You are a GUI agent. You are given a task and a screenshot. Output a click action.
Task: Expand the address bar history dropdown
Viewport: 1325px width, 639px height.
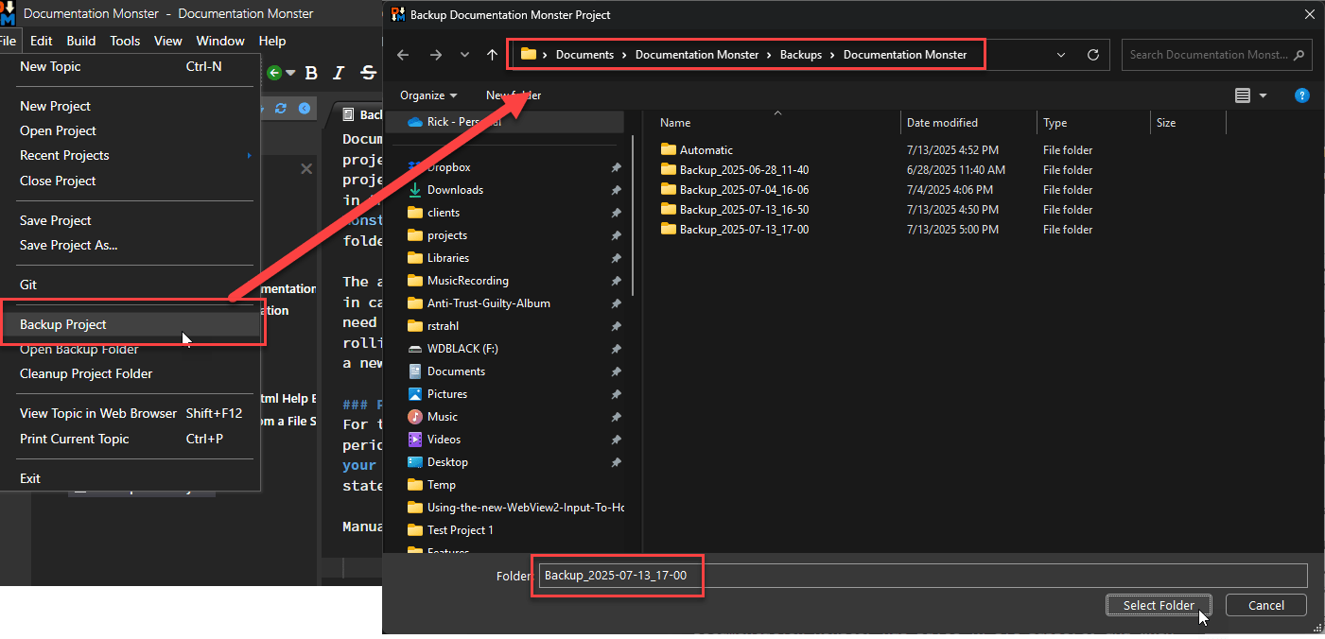[x=1061, y=55]
